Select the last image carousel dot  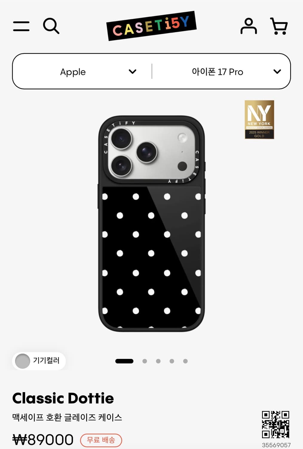[185, 361]
